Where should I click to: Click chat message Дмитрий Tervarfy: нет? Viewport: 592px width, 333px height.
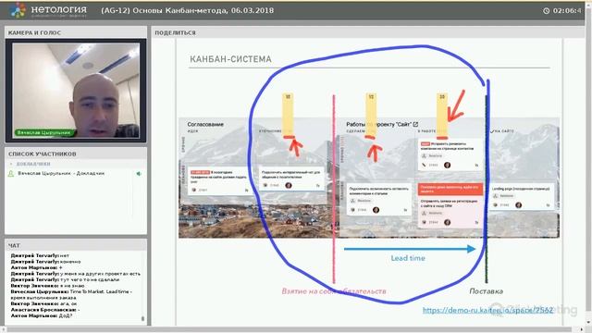[40, 255]
